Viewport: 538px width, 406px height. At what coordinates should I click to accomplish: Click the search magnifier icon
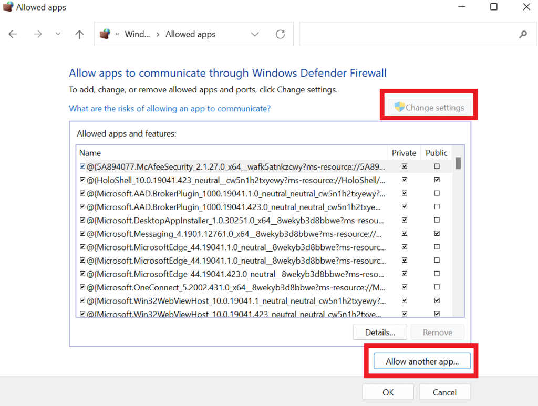tap(523, 34)
